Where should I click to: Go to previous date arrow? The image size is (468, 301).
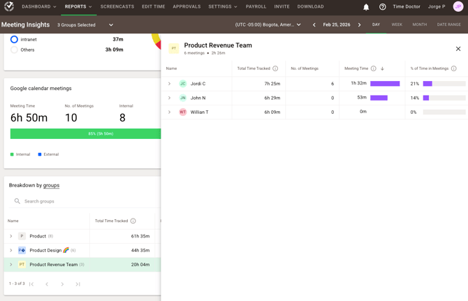[x=314, y=25]
